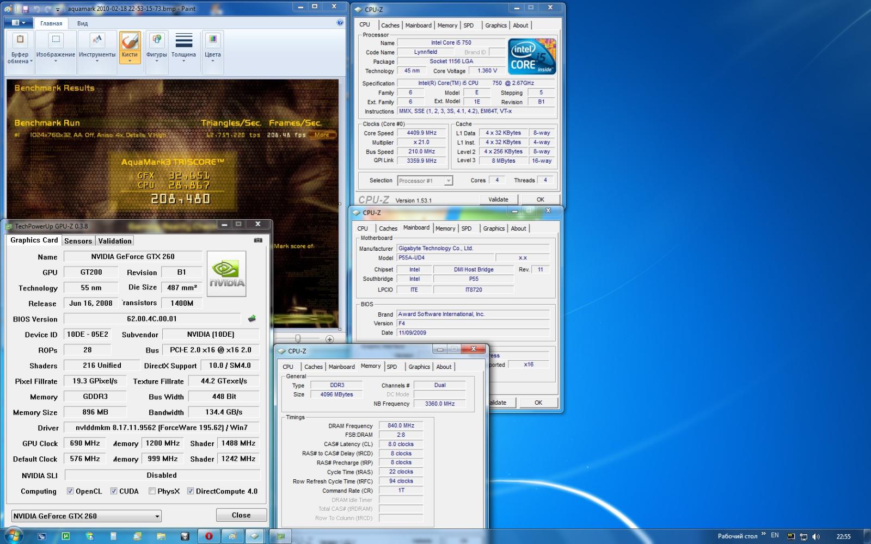Click the folder explorer taskbar icon
The image size is (871, 544).
pos(161,536)
